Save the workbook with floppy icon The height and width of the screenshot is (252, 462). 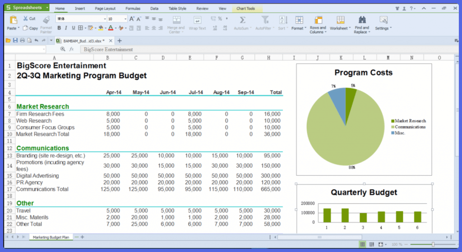15,40
